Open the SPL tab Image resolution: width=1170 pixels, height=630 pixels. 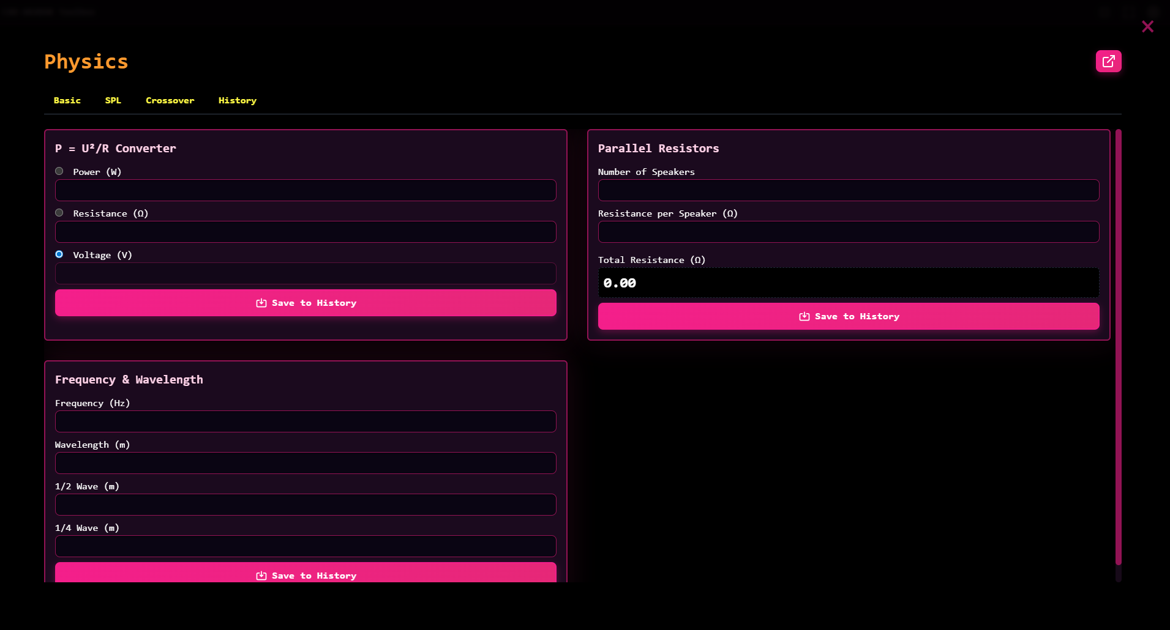(x=113, y=100)
